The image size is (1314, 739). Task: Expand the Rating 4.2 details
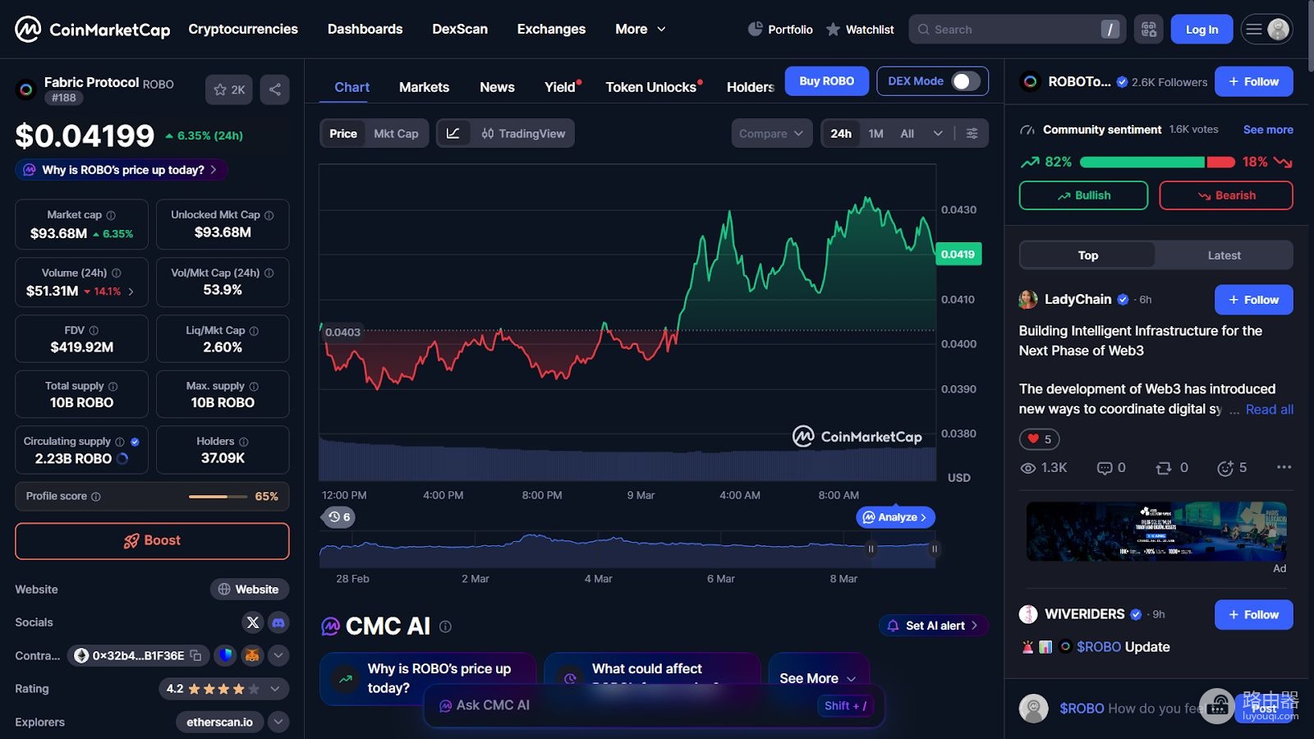223,689
